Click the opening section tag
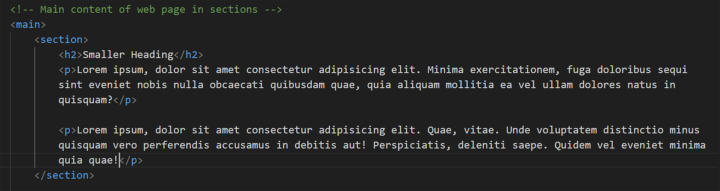 click(x=61, y=40)
